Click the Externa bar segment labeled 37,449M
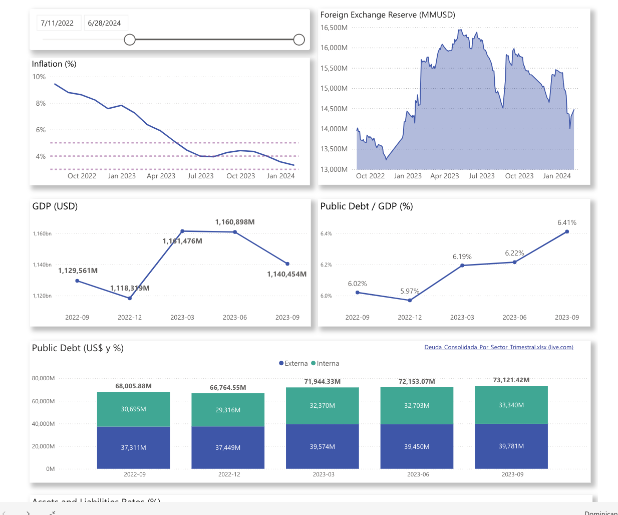This screenshot has width=618, height=515. (x=228, y=448)
